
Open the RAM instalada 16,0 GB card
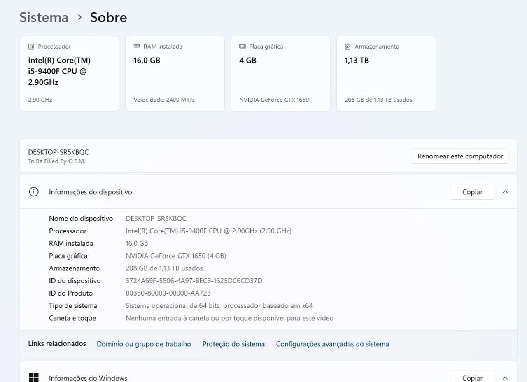point(175,73)
